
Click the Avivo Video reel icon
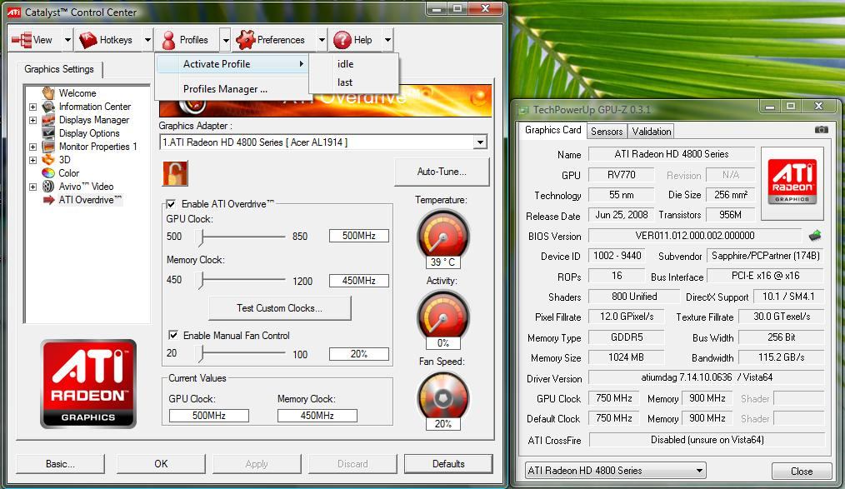[x=48, y=187]
